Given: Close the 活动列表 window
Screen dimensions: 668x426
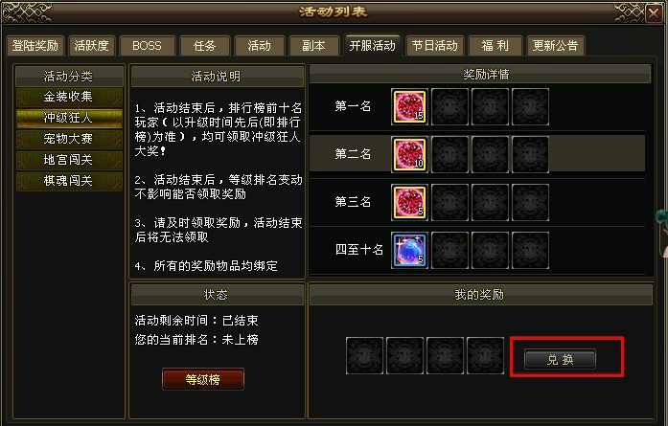Looking at the screenshot, I should click(x=654, y=12).
